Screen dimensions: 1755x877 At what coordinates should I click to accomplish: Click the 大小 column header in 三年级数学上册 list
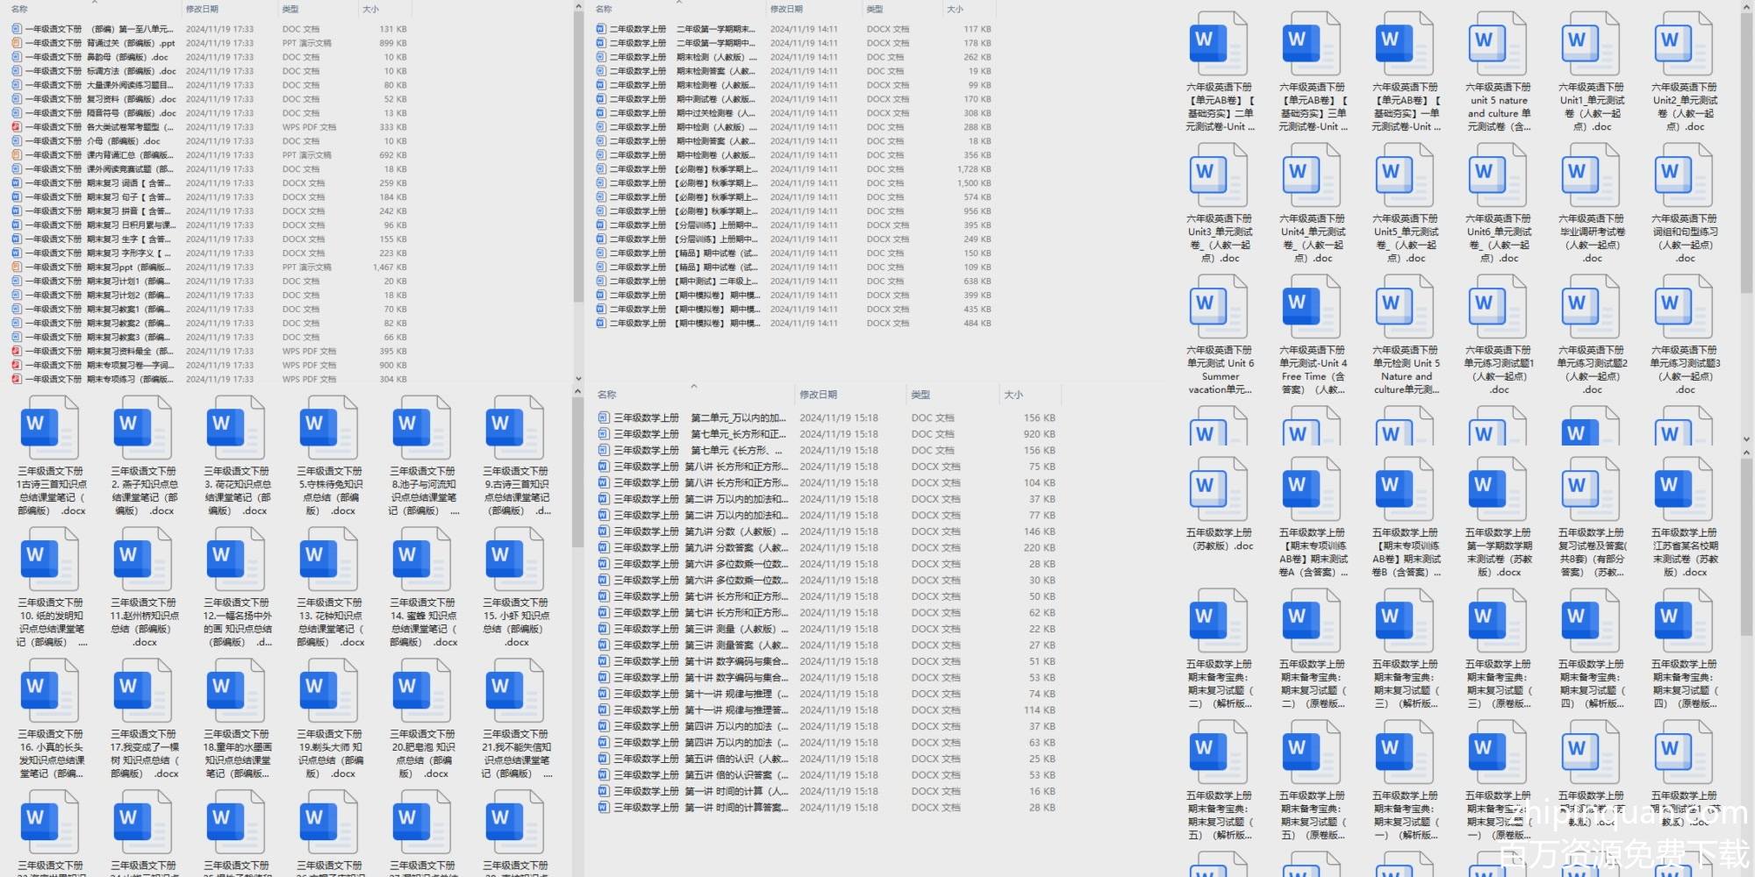(1014, 395)
